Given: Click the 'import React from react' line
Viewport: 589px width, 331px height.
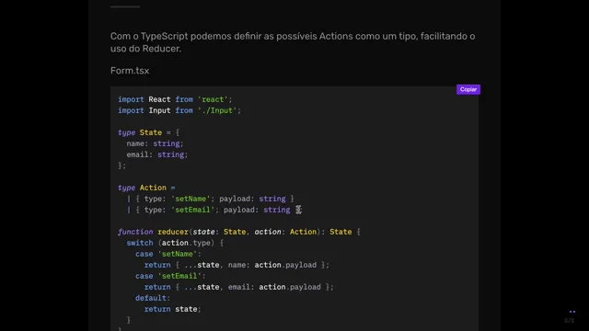Looking at the screenshot, I should coord(175,99).
